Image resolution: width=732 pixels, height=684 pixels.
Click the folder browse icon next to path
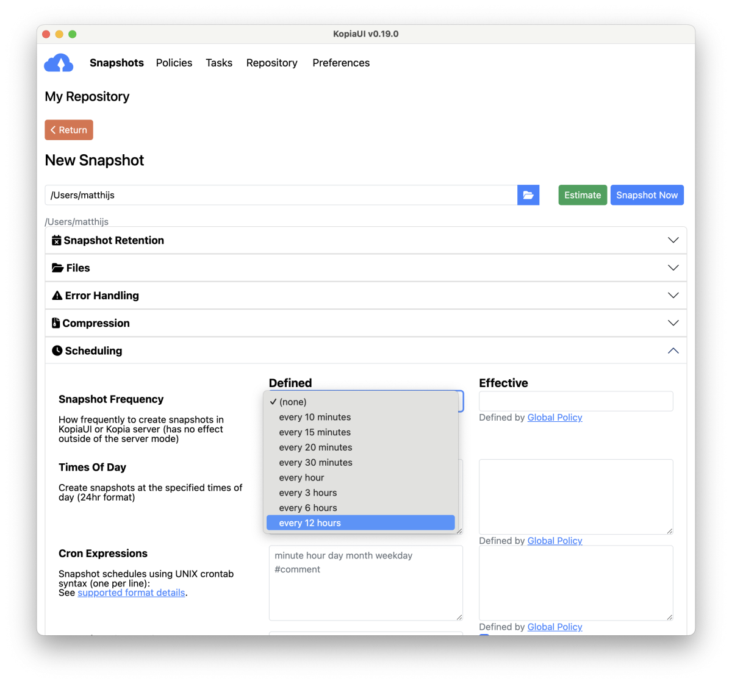528,195
